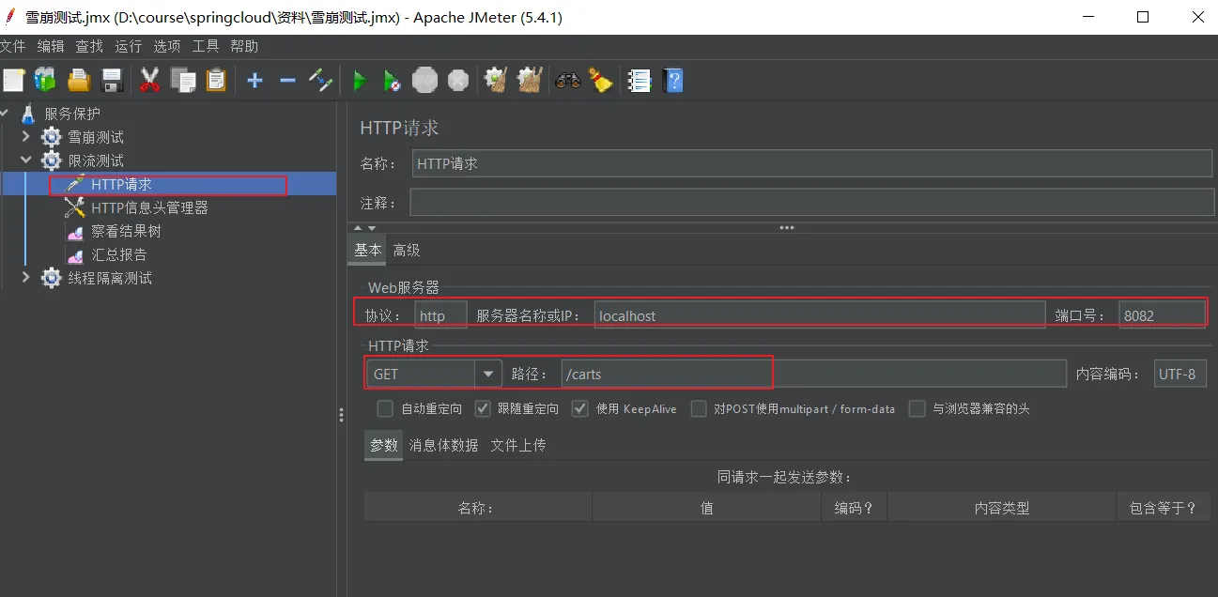Switch to the 文件上传 tab
The image size is (1218, 597).
click(518, 446)
